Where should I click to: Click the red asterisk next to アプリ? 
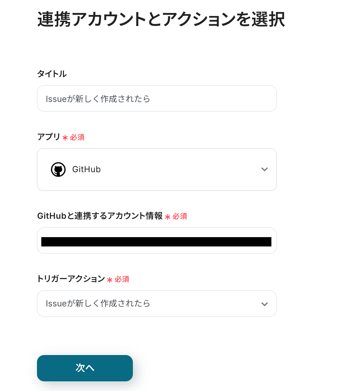point(65,138)
